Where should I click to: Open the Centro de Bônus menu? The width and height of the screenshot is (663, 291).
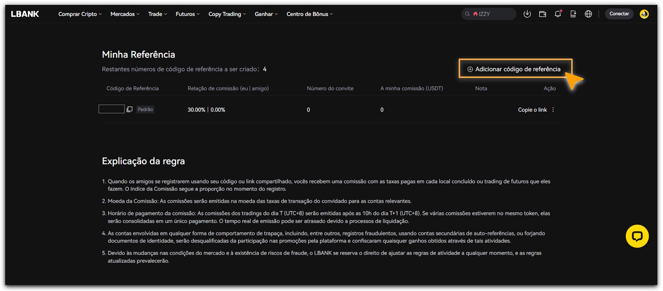(310, 14)
